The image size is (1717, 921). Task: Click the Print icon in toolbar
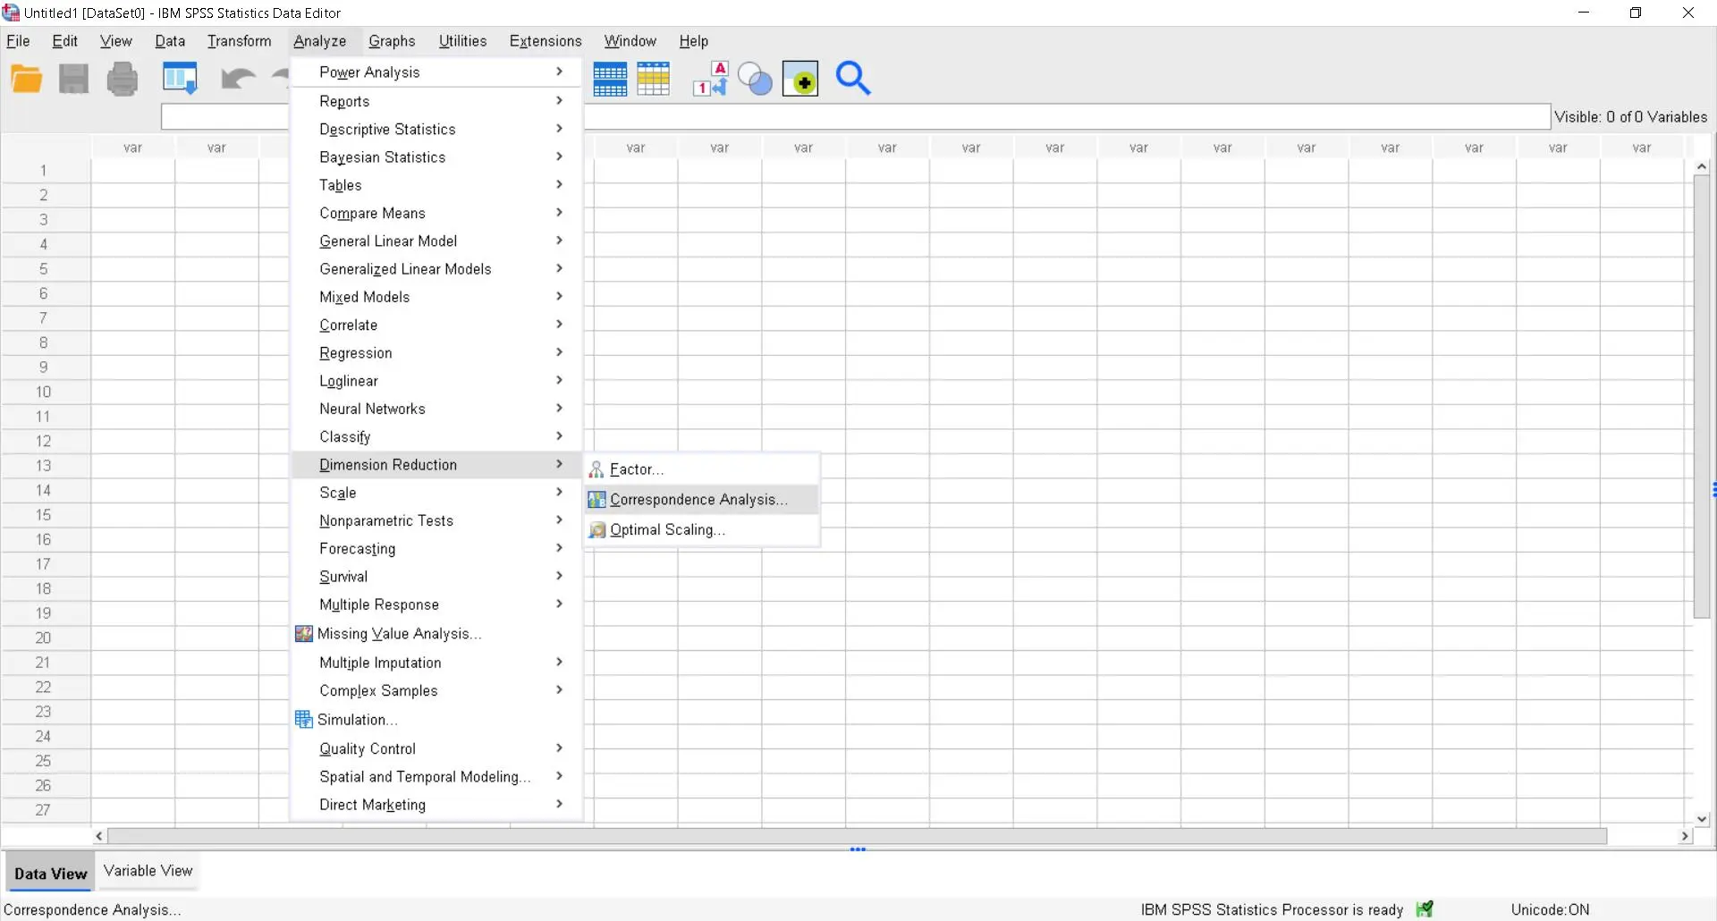123,80
